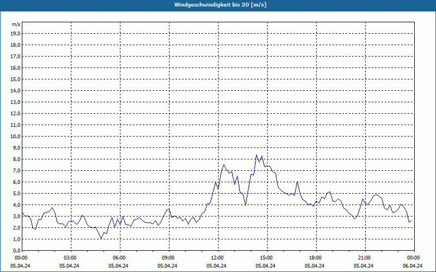Click the '09:00' x-axis time label

coord(169,258)
